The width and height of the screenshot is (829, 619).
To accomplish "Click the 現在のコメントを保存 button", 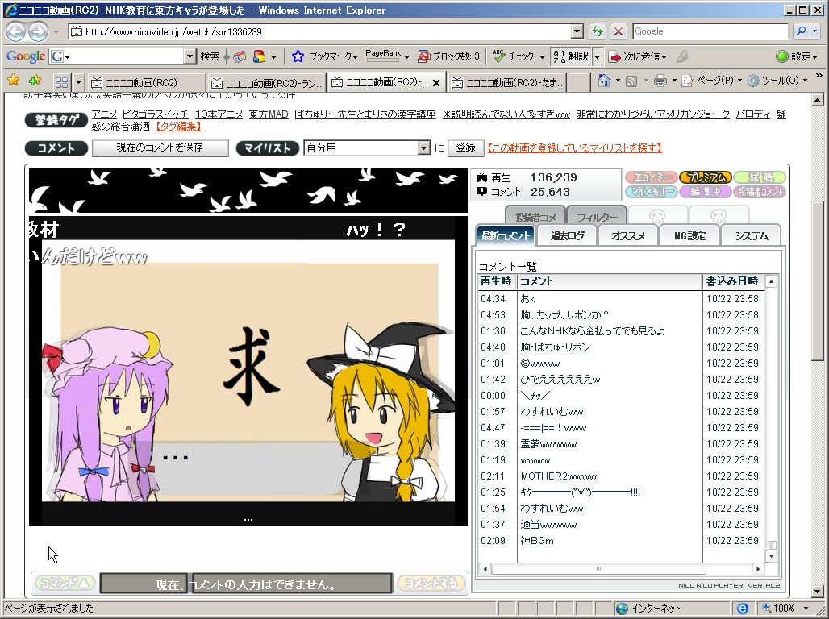I will [160, 148].
